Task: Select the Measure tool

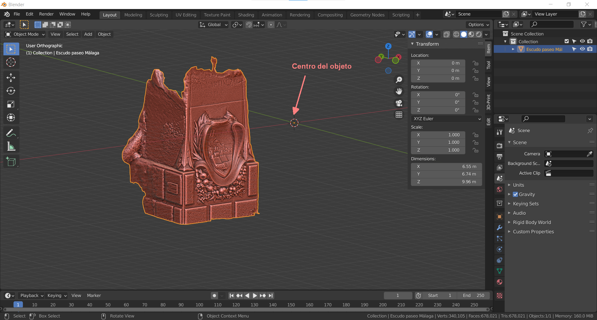Action: point(11,146)
